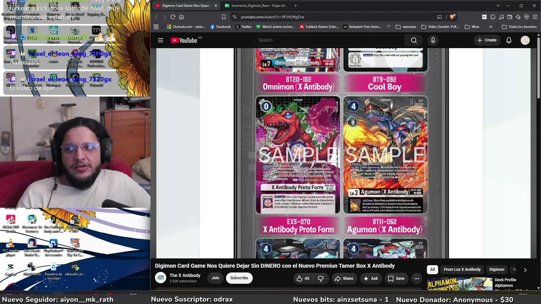Open the Cyberpunk 2077 desktop shortcut

click(x=75, y=224)
